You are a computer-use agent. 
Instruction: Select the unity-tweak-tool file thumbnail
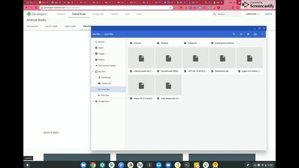[x=168, y=85]
